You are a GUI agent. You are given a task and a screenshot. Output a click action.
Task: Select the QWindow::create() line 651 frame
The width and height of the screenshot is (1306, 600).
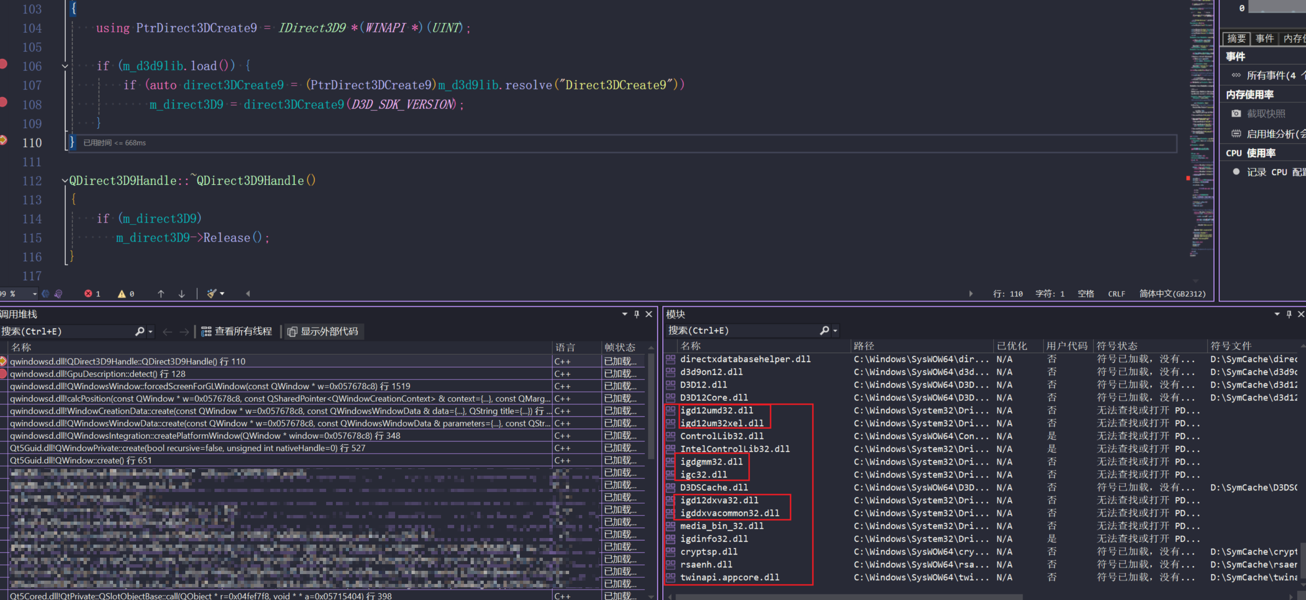[x=322, y=460]
